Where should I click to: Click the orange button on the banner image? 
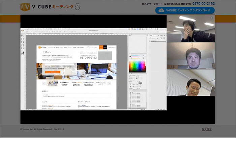[53, 72]
